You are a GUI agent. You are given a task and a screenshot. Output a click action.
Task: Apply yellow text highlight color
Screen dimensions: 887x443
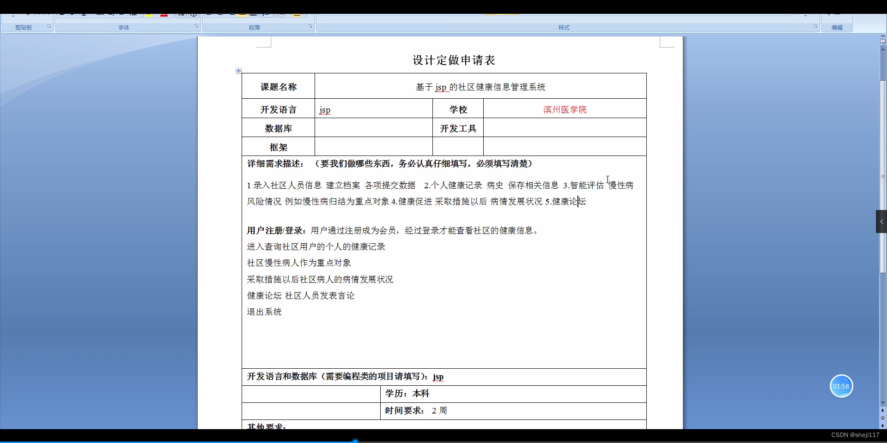(149, 14)
